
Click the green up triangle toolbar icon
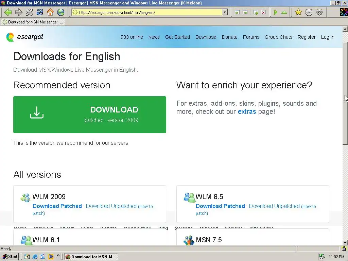284,13
